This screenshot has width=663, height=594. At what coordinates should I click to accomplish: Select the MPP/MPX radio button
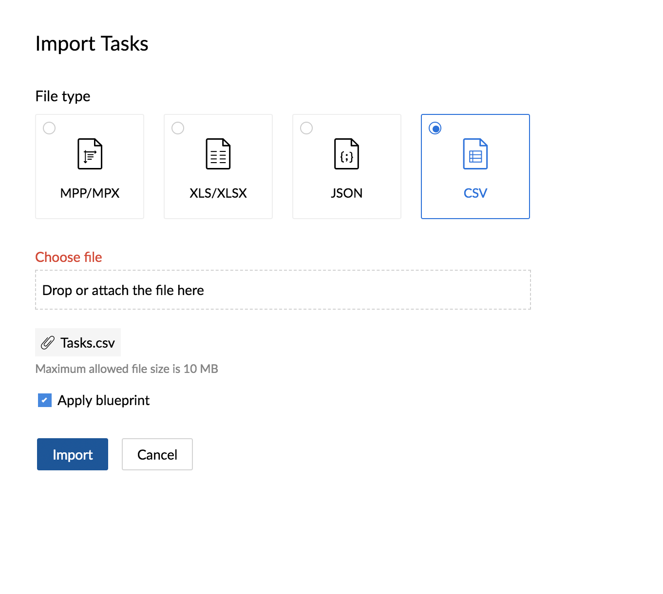tap(49, 128)
